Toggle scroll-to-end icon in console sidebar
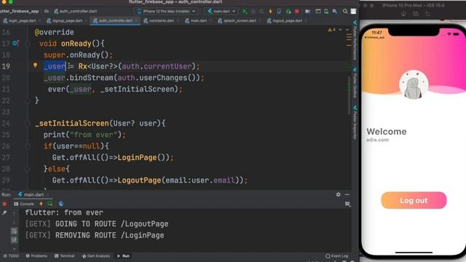Viewport: 466px width, 262px height. tap(14, 239)
